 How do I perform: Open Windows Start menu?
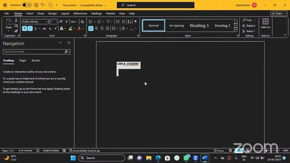click(73, 158)
